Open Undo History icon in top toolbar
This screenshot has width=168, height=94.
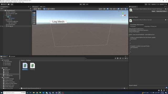pyautogui.click(x=146, y=4)
